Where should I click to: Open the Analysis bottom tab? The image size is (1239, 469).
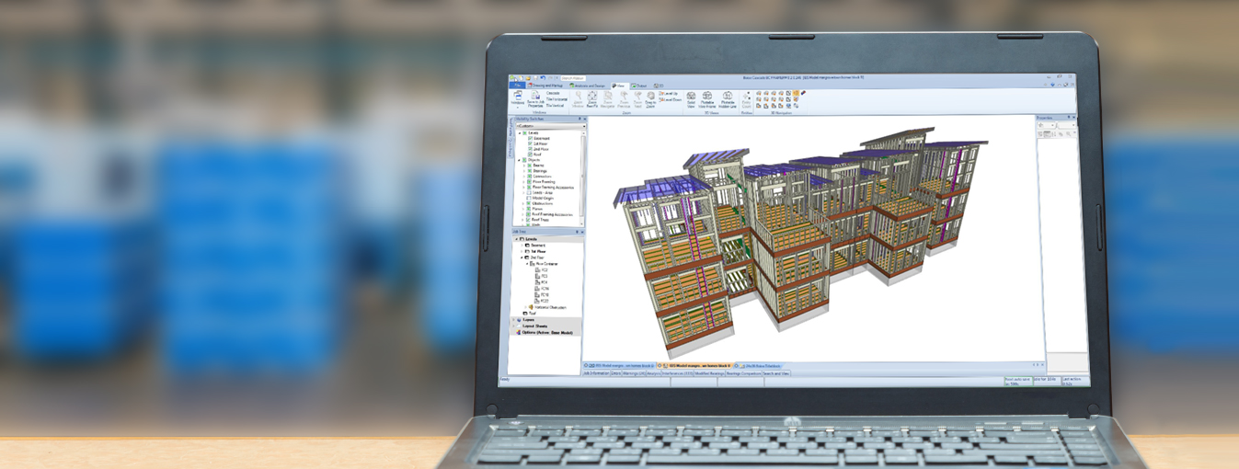pyautogui.click(x=654, y=373)
